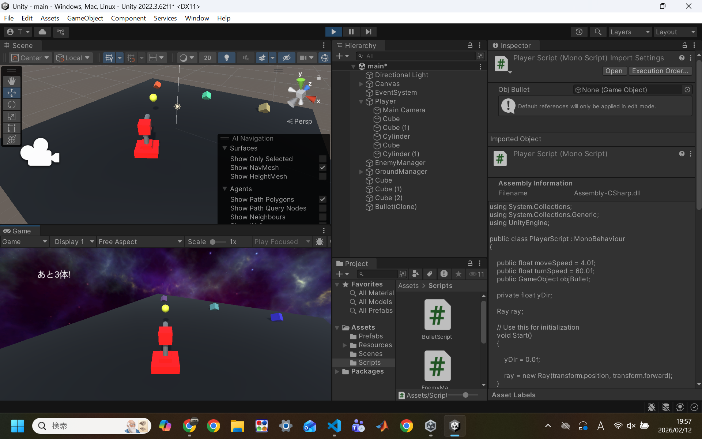
Task: Switch to the Inspector tab
Action: pos(515,45)
